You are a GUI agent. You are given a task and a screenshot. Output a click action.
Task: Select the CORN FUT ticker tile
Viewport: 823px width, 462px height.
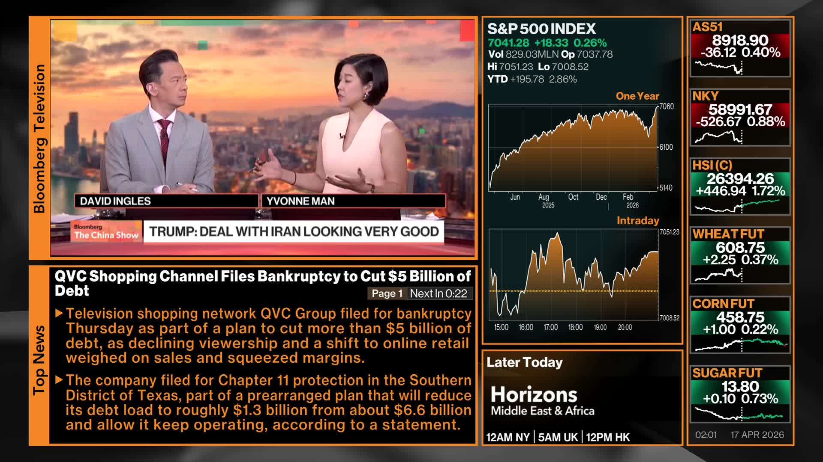pyautogui.click(x=740, y=325)
